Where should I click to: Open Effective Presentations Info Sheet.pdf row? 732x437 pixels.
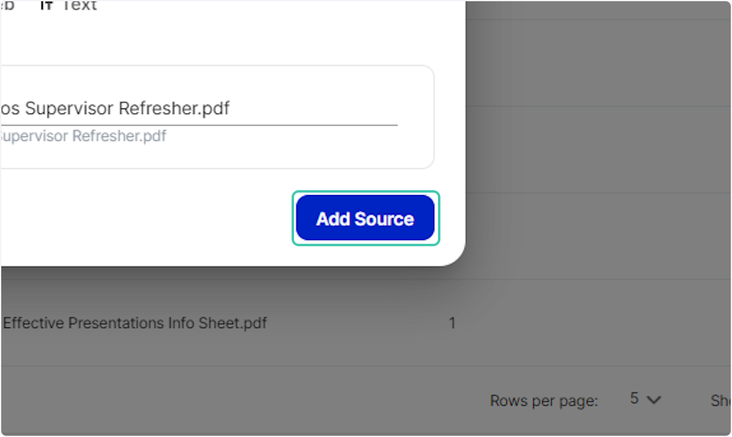tap(134, 323)
